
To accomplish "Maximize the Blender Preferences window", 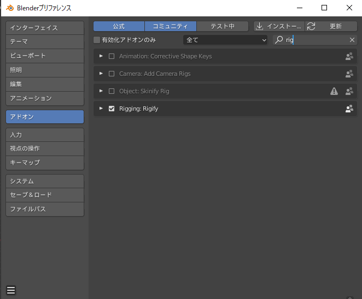I will pyautogui.click(x=324, y=8).
